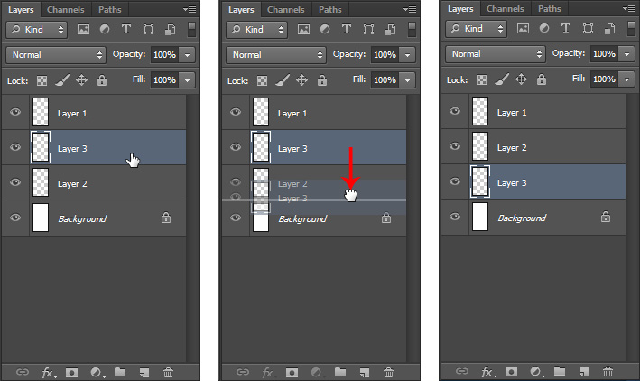Click the trash icon in the left panel

[169, 372]
